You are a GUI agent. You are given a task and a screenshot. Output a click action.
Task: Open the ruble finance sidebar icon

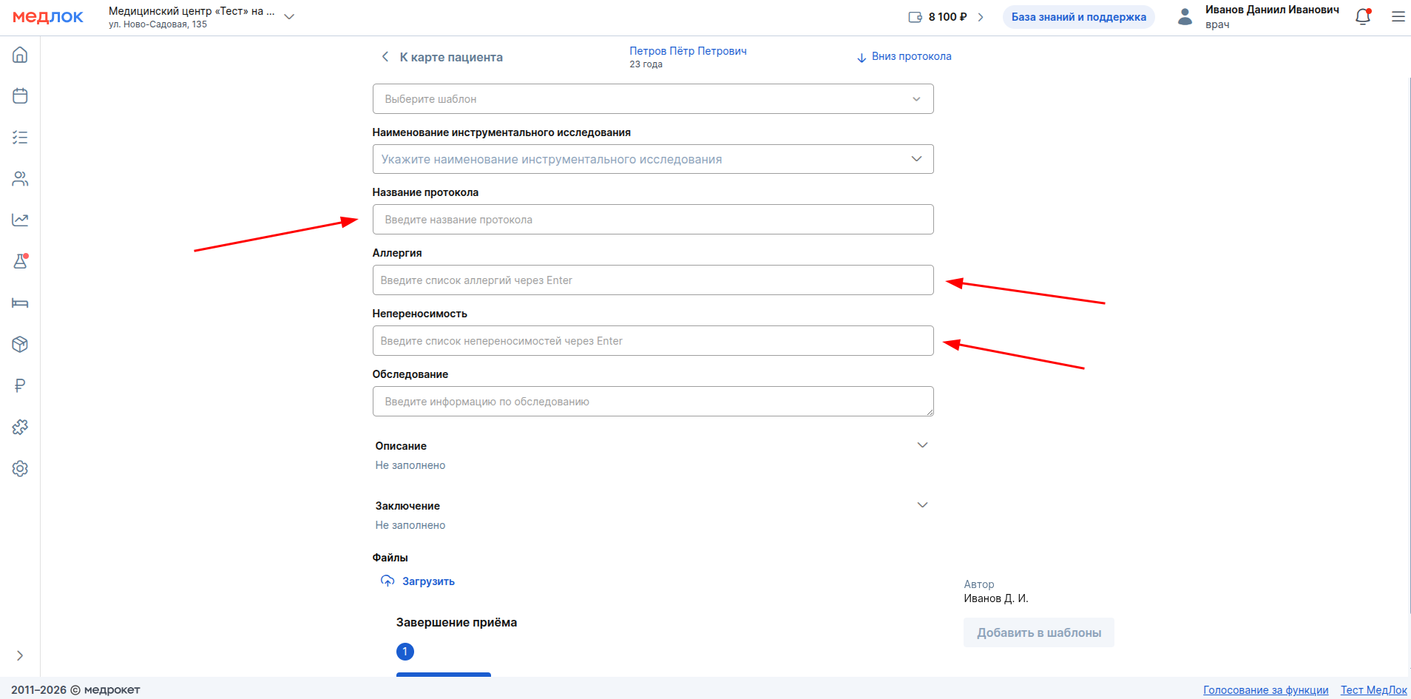click(x=20, y=385)
